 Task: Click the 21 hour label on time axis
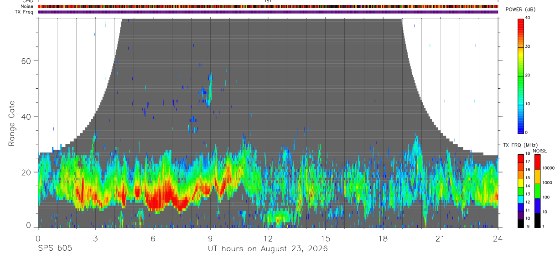(x=440, y=238)
